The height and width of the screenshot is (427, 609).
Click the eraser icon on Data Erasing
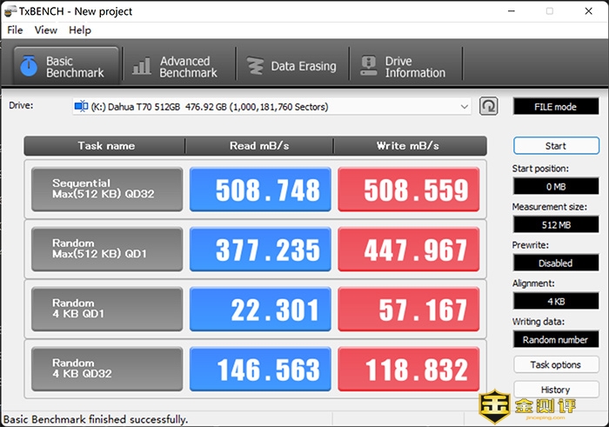(x=255, y=66)
